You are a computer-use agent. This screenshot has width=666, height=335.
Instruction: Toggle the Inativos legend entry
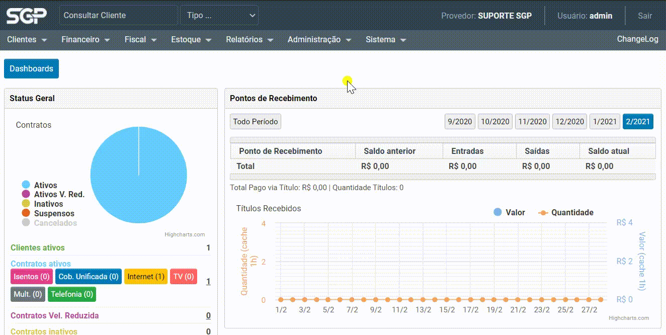pyautogui.click(x=42, y=204)
